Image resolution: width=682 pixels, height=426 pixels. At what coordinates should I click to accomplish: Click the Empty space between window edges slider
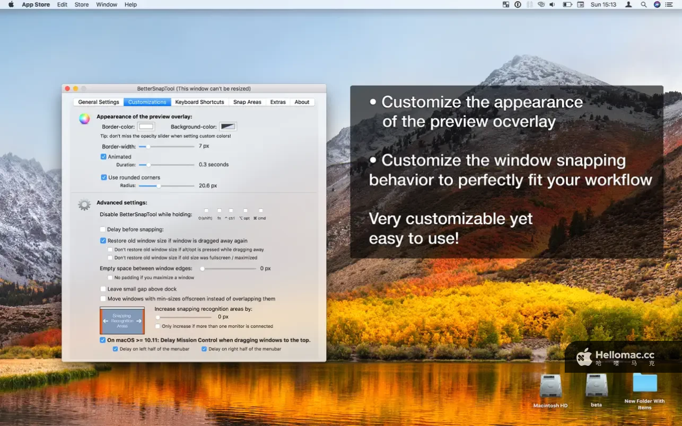click(x=228, y=269)
